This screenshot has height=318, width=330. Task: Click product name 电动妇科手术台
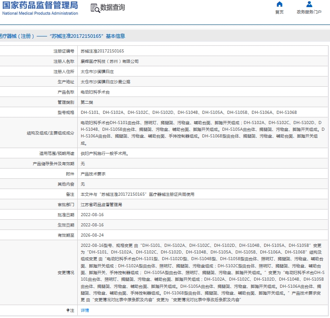pos(95,92)
